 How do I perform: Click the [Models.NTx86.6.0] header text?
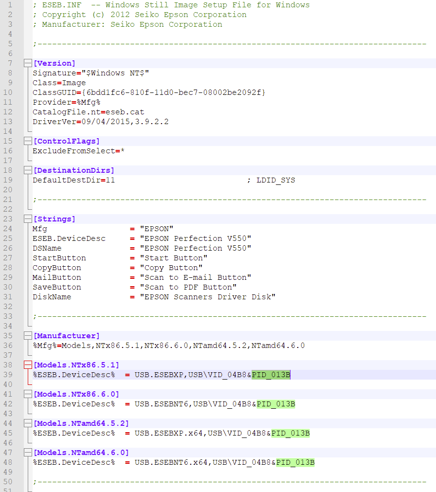tap(76, 394)
